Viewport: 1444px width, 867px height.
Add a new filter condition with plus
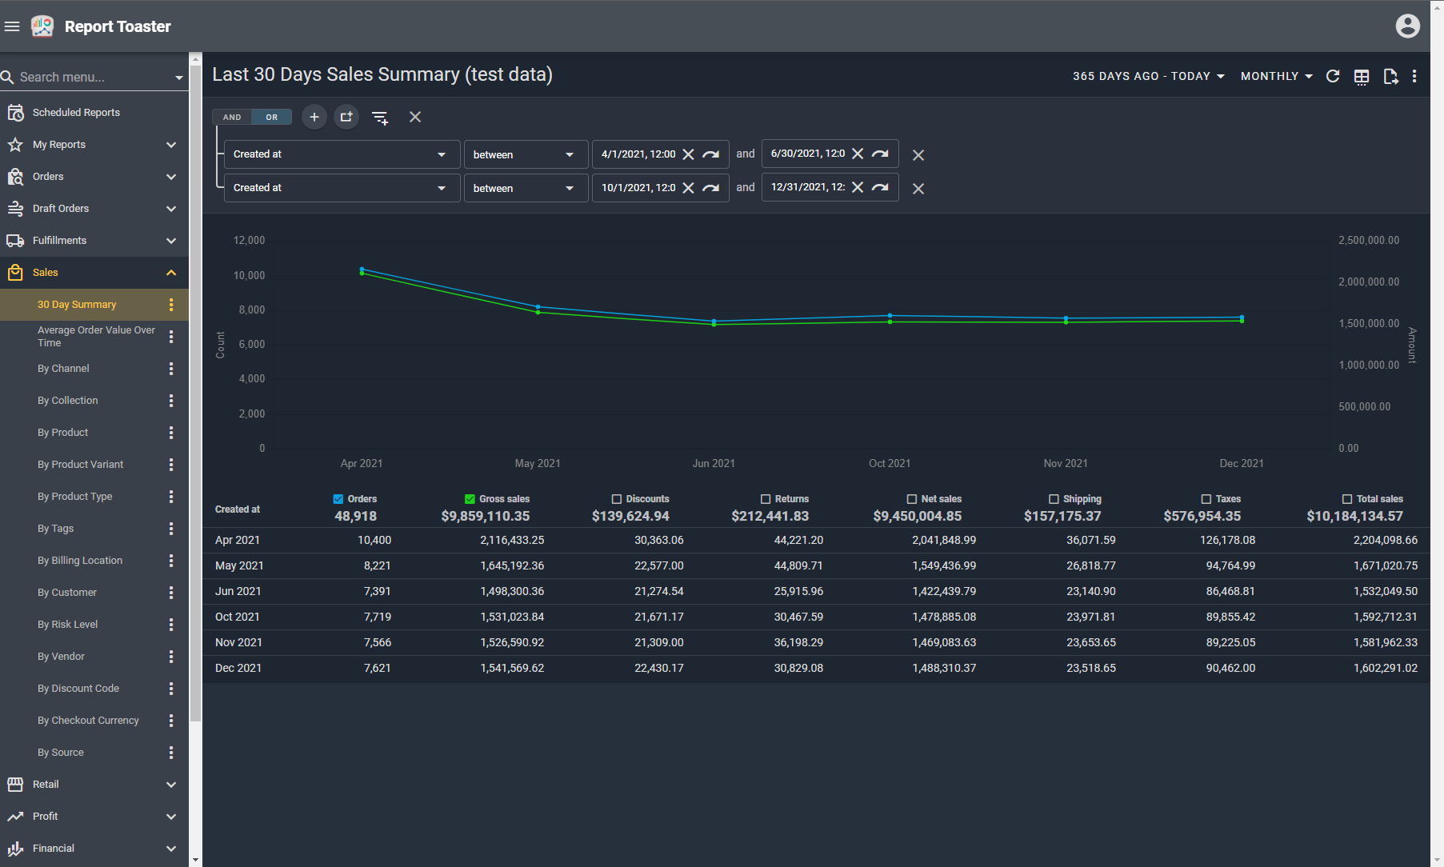coord(314,117)
